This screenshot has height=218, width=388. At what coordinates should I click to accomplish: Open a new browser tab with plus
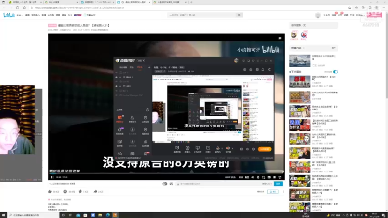[x=191, y=2]
